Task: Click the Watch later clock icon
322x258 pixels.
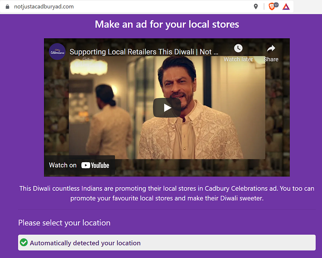Action: point(238,48)
